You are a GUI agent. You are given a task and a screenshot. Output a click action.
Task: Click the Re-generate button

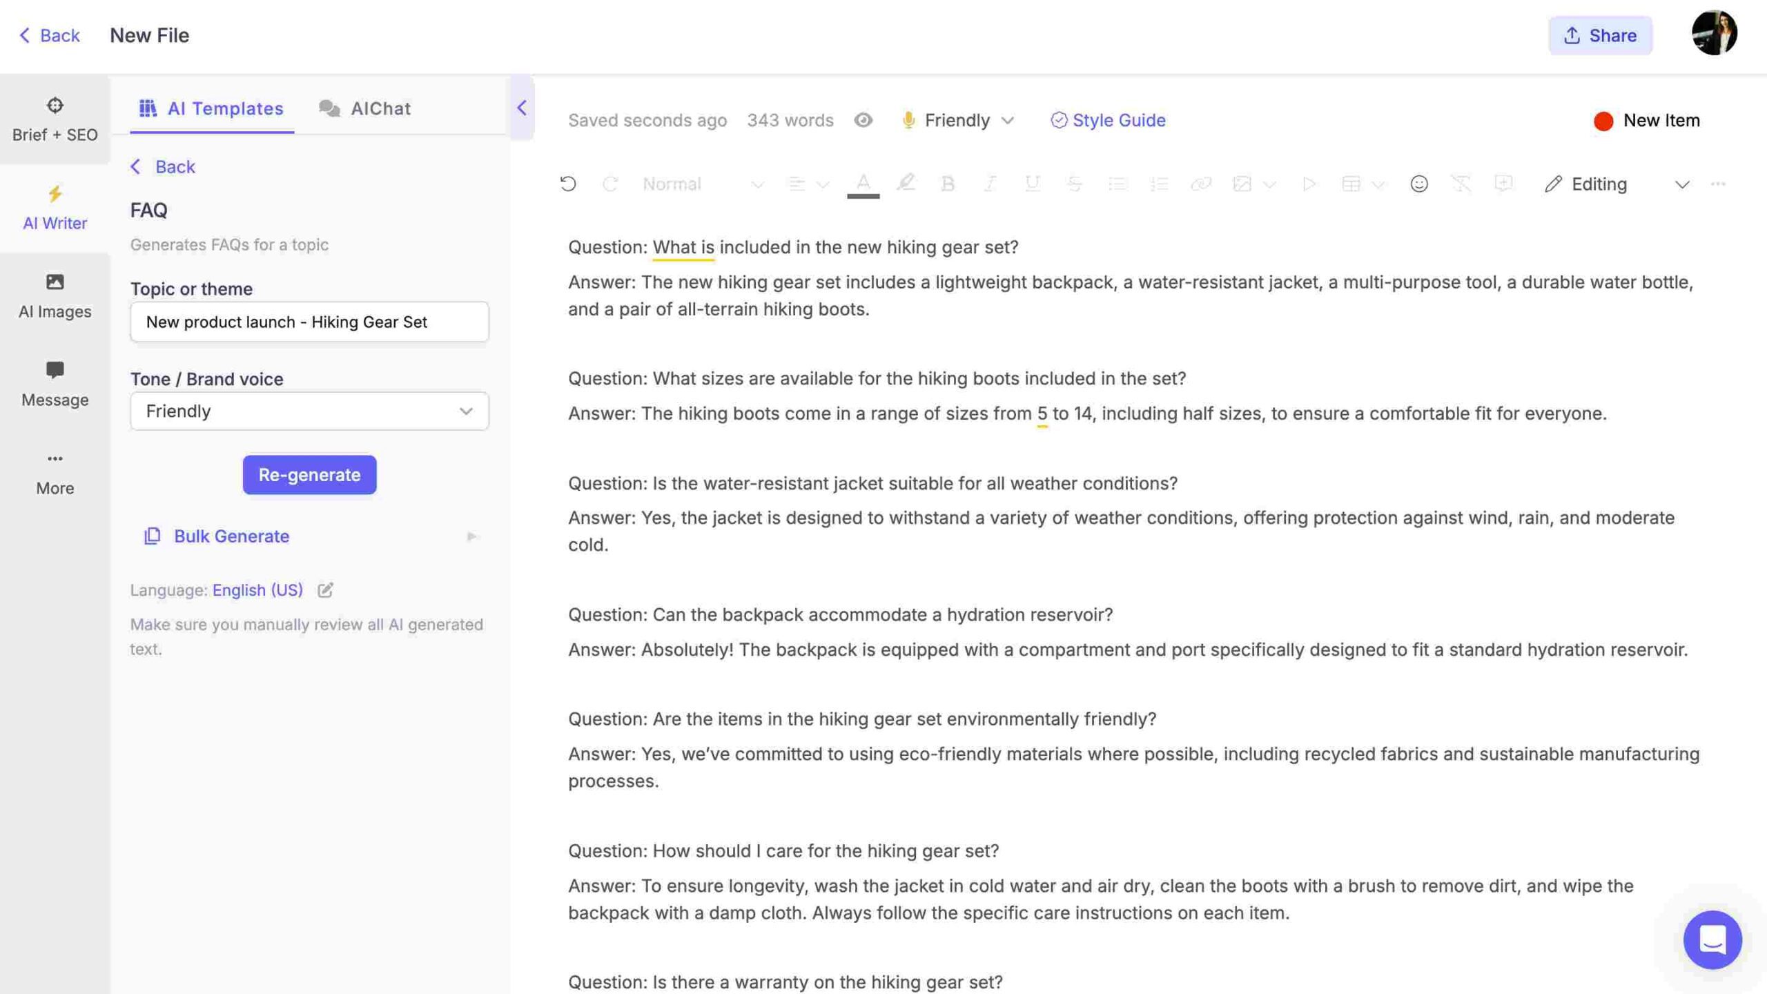pyautogui.click(x=309, y=474)
